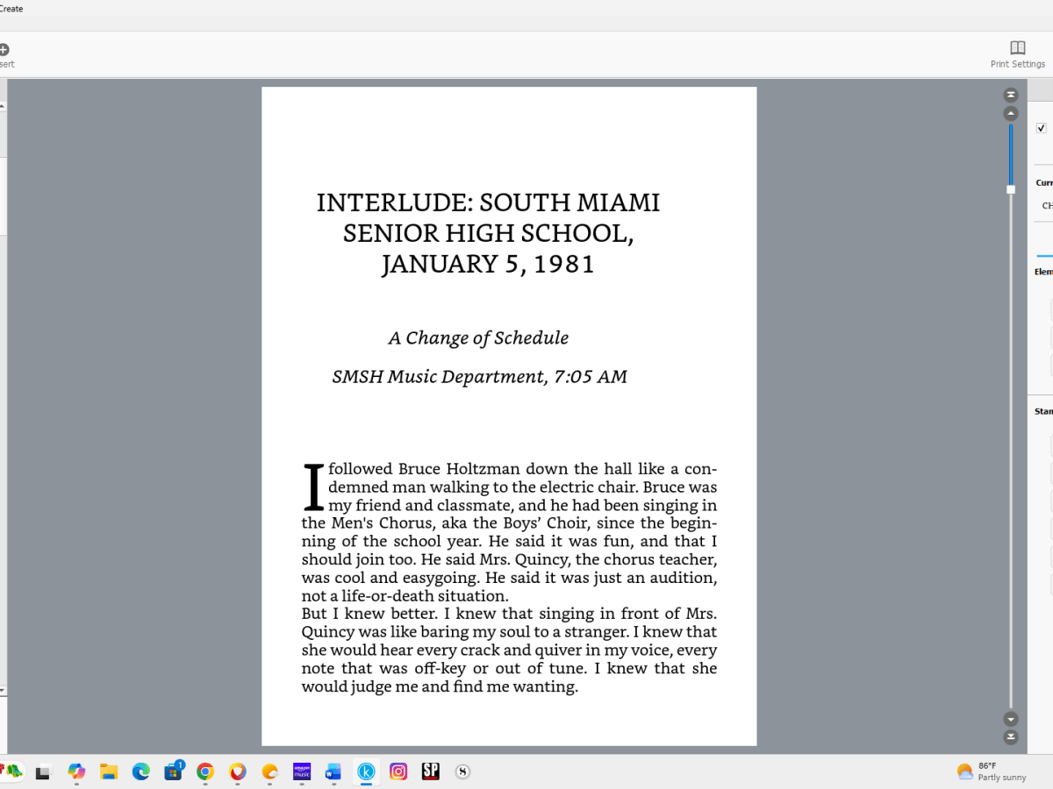The height and width of the screenshot is (789, 1053).
Task: Click the chapter title 'INTERLUDE: SOUTH MIAMI'
Action: tap(488, 203)
